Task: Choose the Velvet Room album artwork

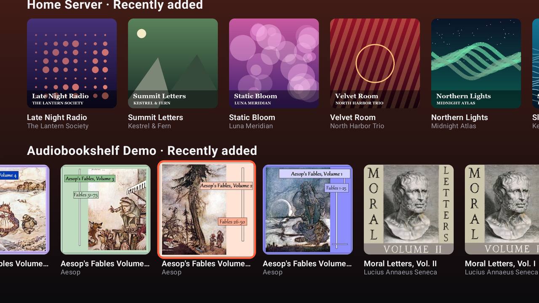Action: (x=375, y=63)
